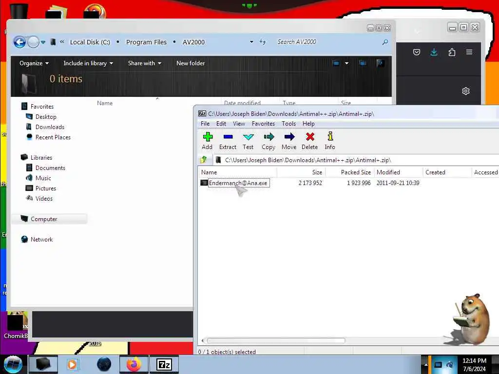Select Favorites in the navigation pane
499x374 pixels.
(x=42, y=107)
